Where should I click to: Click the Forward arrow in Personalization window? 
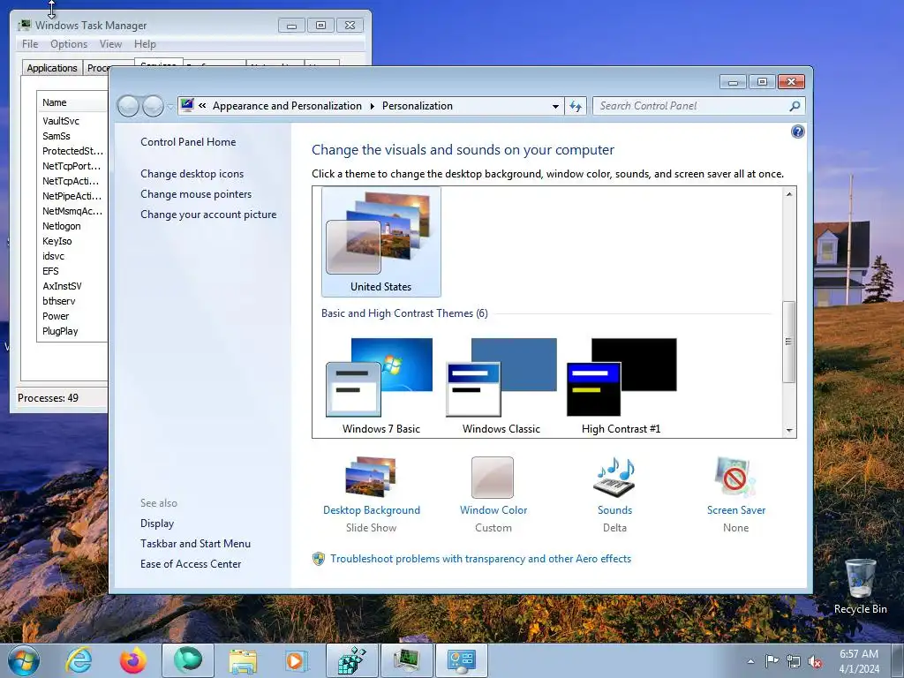pos(153,106)
